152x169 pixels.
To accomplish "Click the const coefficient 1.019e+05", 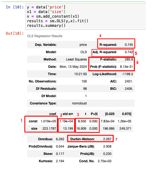I will (48, 121).
